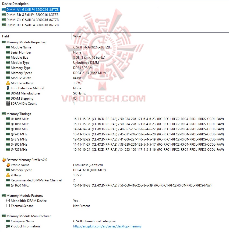Click the Not Present thermal sensor value
Screen dimensions: 229x232
[82, 206]
